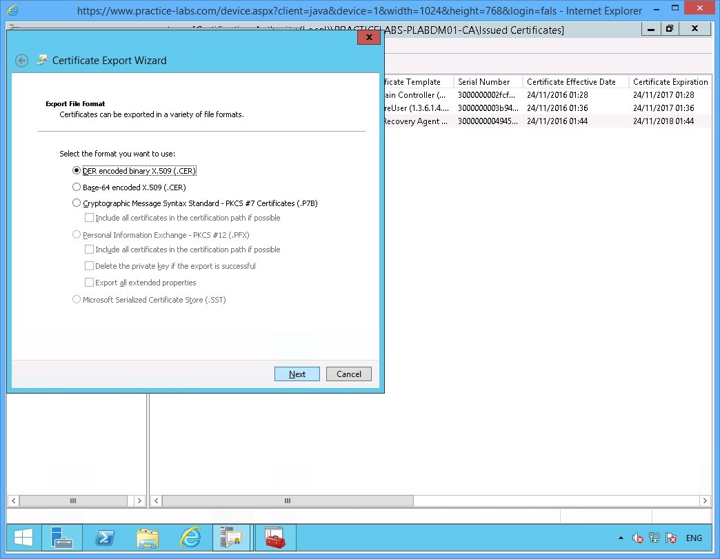Select Base-64 encoded X.509 format
The width and height of the screenshot is (720, 559).
77,187
